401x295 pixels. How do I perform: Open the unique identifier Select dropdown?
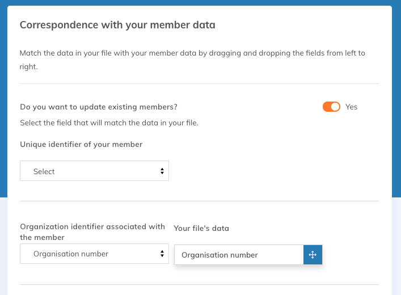[x=94, y=171]
